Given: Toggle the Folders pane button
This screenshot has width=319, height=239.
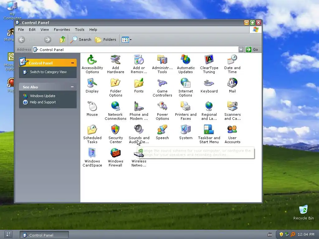Looking at the screenshot, I should [x=106, y=40].
